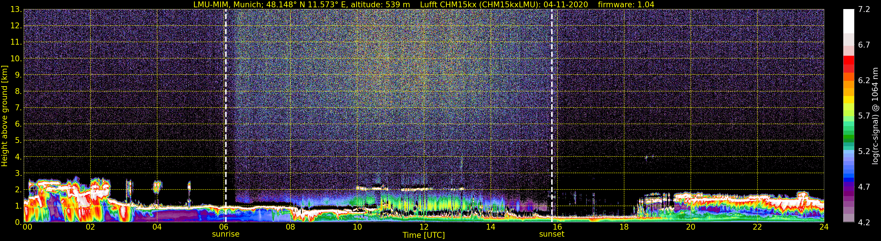The height and width of the screenshot is (241, 881).
Task: Click the 2. height tick label
Action: (x=18, y=189)
